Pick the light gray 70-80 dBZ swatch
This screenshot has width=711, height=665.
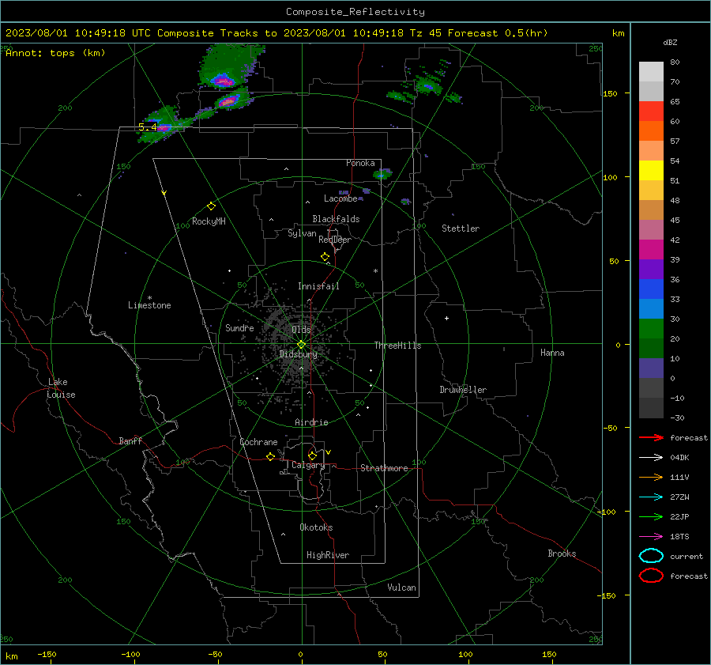point(651,71)
